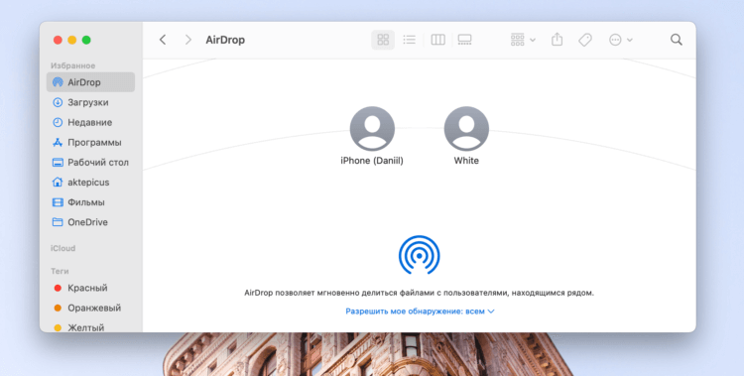Switch to column view
This screenshot has height=376, width=744.
[437, 40]
